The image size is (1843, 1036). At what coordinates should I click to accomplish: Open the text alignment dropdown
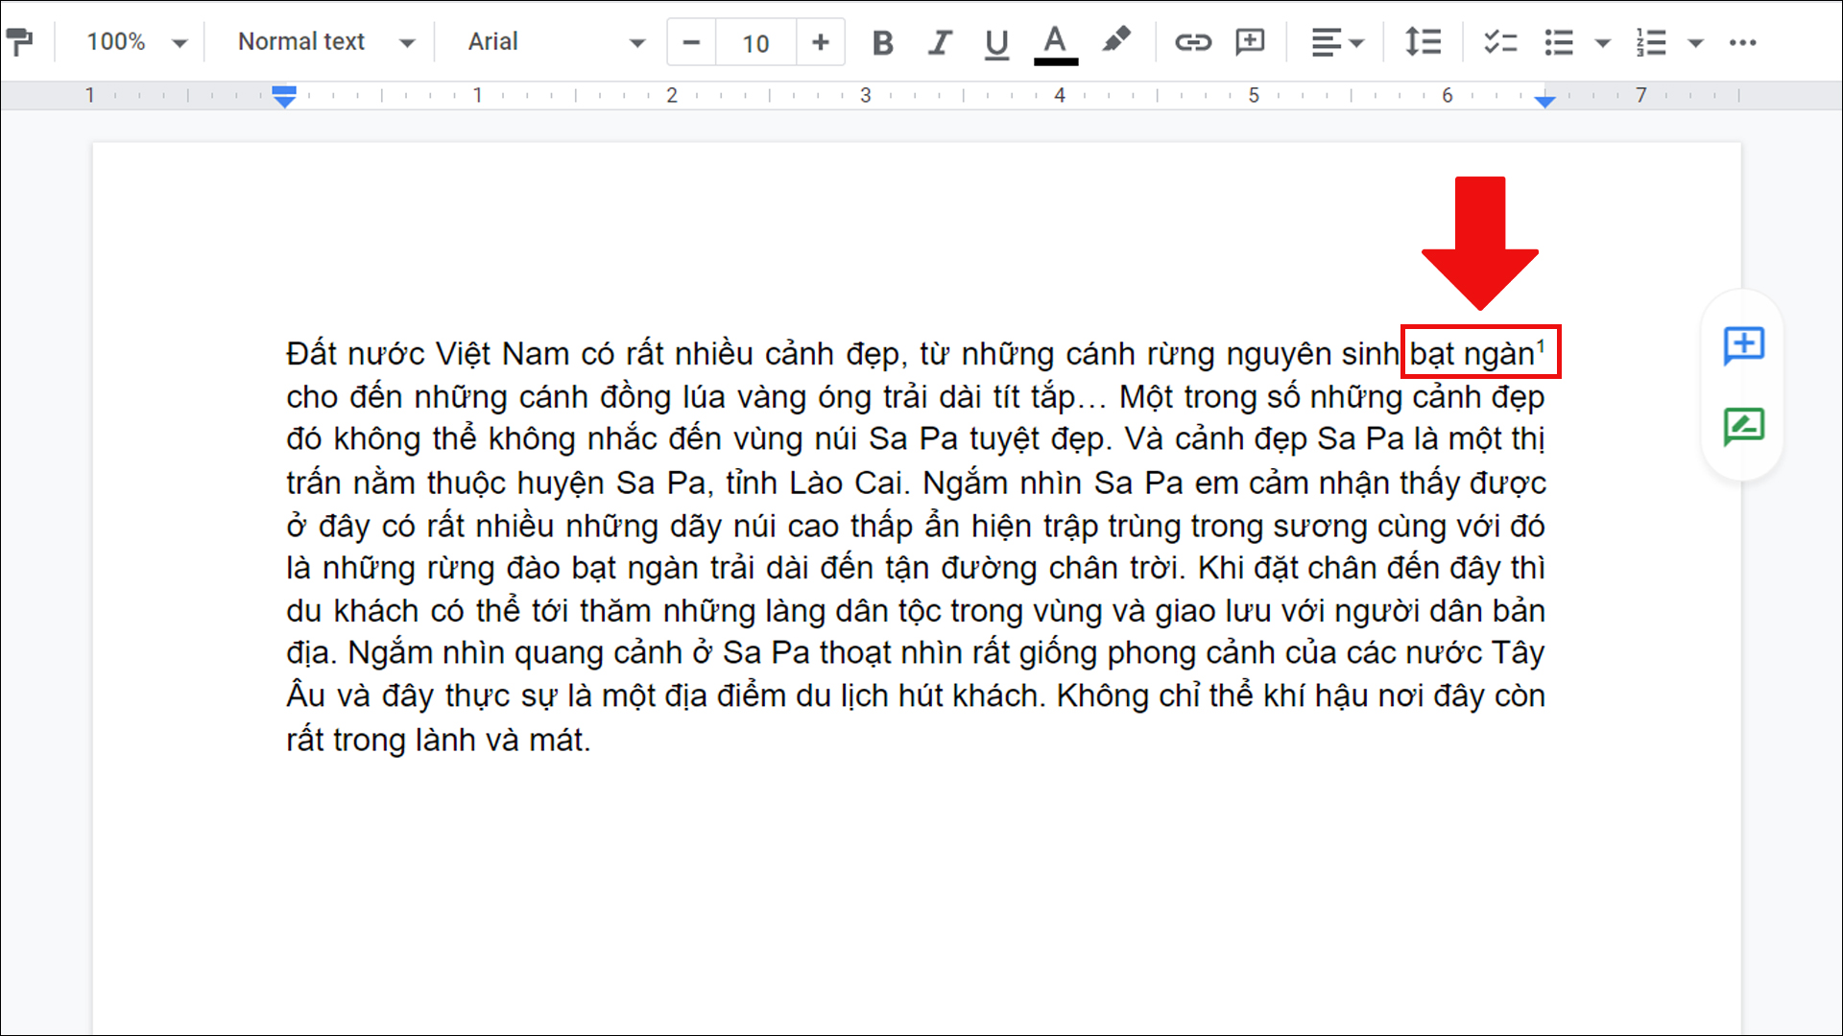tap(1337, 42)
